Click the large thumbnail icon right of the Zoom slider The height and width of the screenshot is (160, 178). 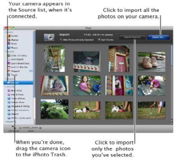point(40,128)
